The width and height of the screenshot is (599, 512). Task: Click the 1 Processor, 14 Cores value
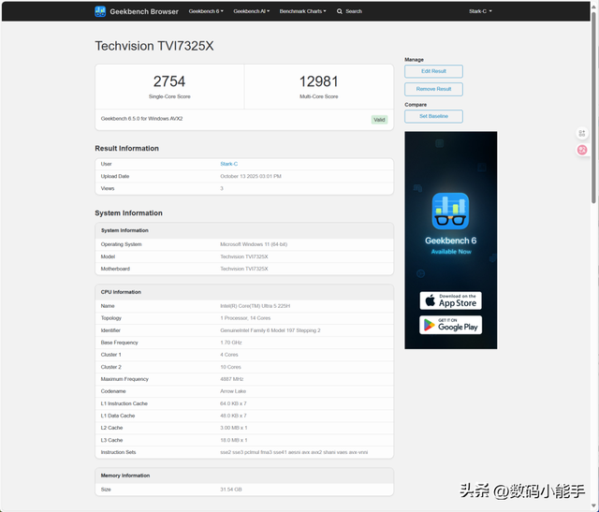point(245,318)
